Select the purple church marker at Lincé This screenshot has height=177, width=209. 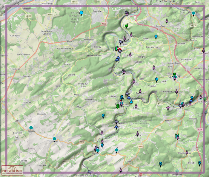tap(154, 68)
